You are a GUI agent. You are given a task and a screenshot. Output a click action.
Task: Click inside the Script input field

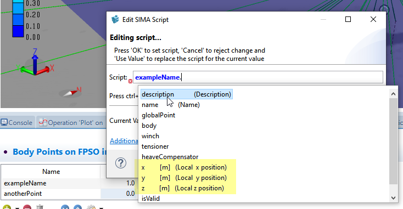coord(258,77)
